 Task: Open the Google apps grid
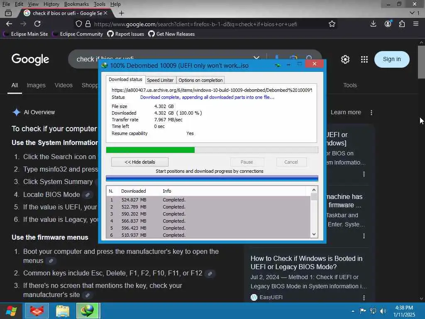(x=364, y=59)
